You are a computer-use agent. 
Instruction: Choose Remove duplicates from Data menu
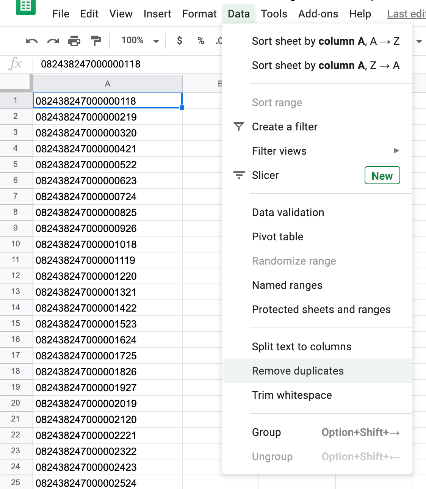point(298,371)
